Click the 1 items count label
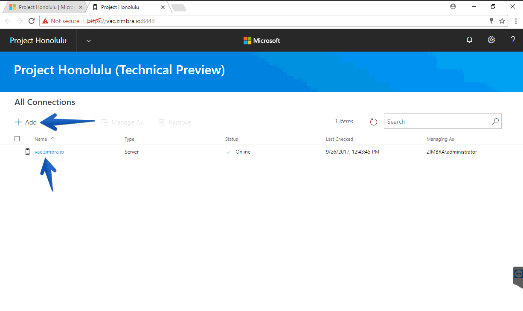 click(x=344, y=122)
